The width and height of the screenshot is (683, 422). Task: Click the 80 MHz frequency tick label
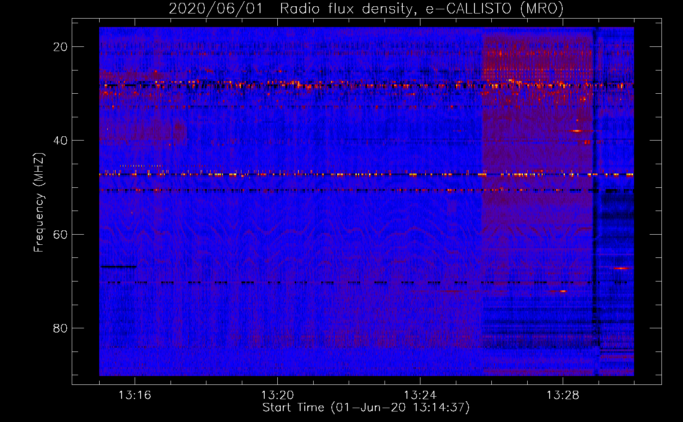(x=60, y=328)
